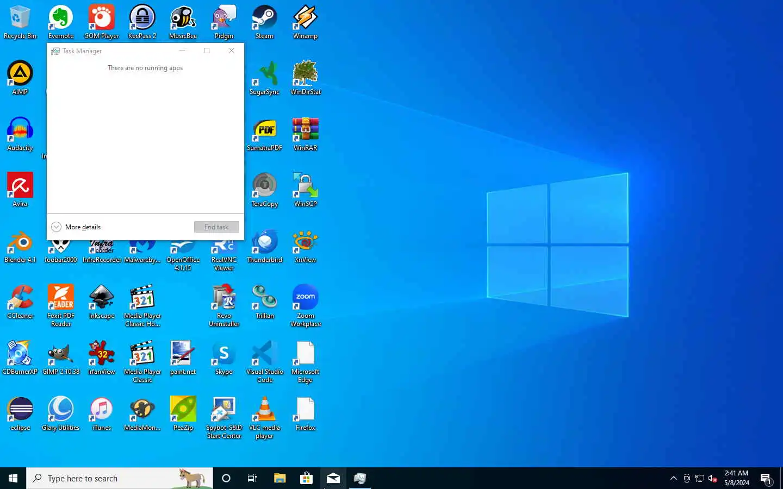Select the Thunderbird desktop icon
Image resolution: width=783 pixels, height=489 pixels.
point(265,246)
